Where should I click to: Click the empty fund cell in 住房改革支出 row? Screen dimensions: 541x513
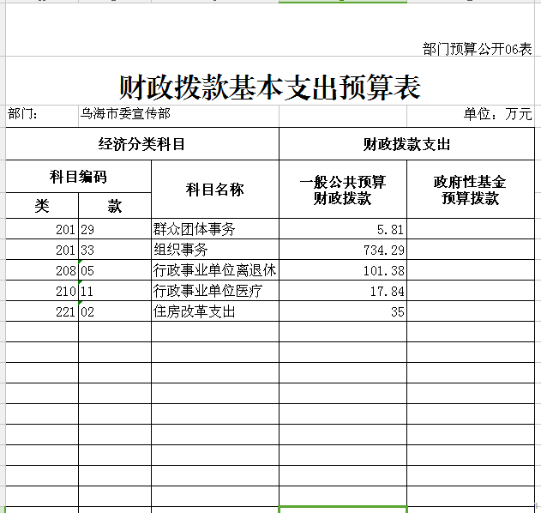point(471,311)
